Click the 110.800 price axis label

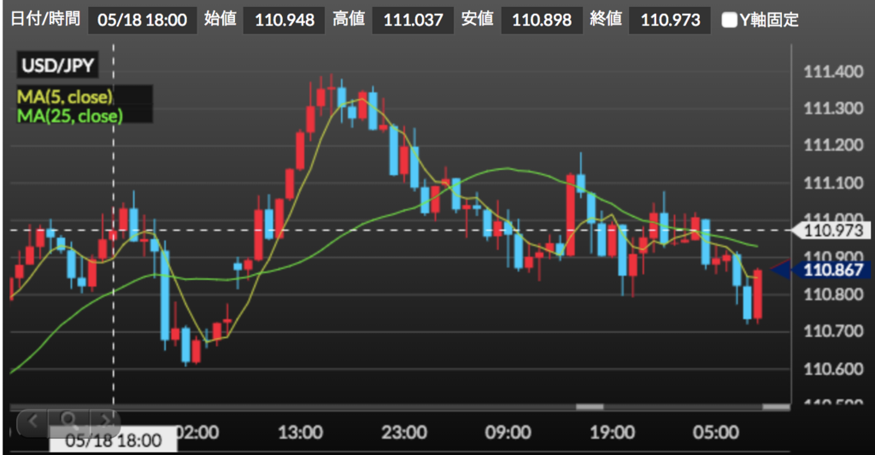[x=833, y=295]
